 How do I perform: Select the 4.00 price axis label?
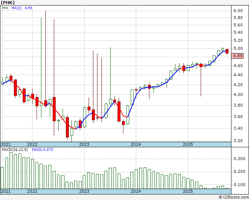[x=238, y=95]
